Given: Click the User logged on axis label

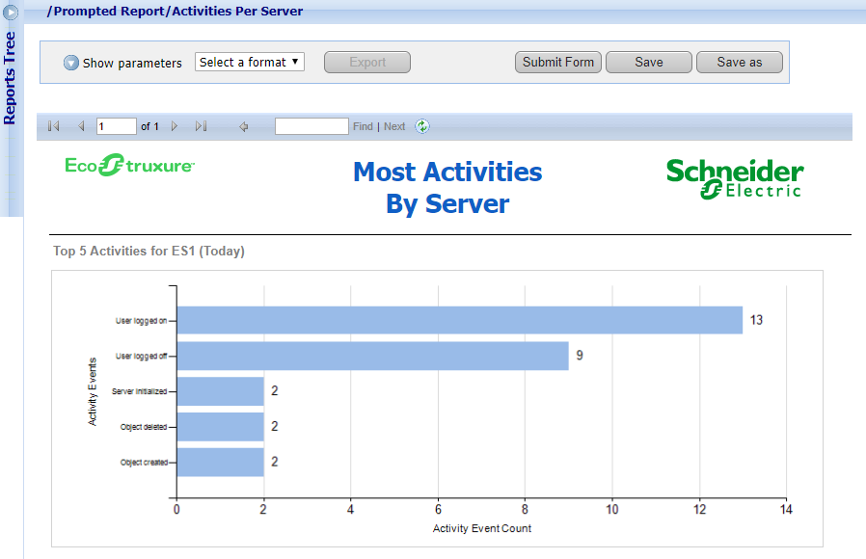Looking at the screenshot, I should (141, 321).
